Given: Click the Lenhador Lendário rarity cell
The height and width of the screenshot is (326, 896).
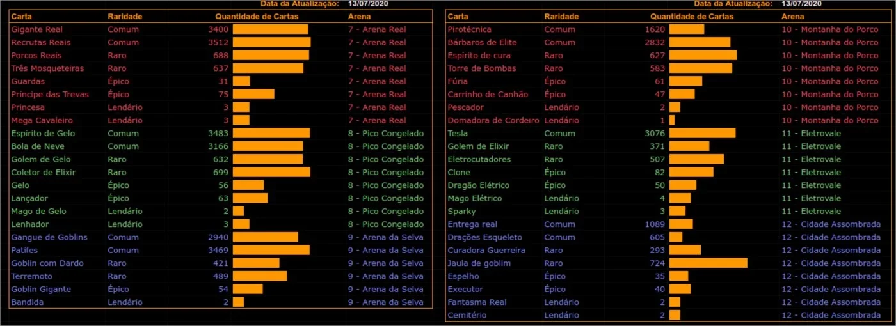Looking at the screenshot, I should tap(125, 224).
